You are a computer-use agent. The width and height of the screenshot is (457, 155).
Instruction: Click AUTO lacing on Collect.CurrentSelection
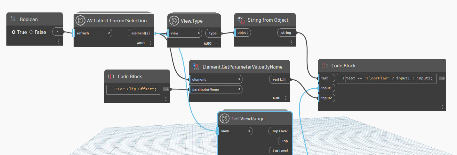pos(141,43)
